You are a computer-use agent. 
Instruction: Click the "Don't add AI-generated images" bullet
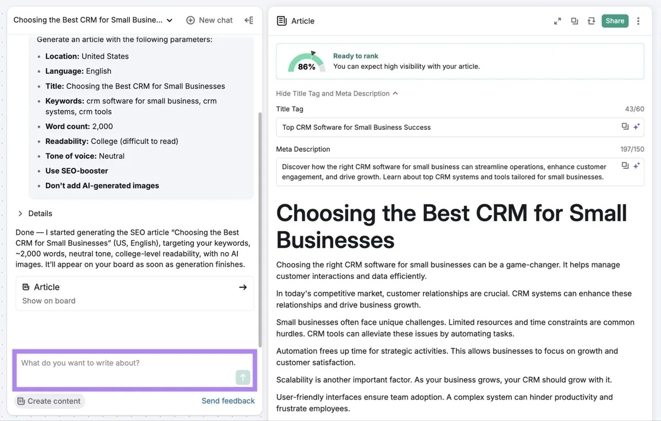pyautogui.click(x=102, y=186)
